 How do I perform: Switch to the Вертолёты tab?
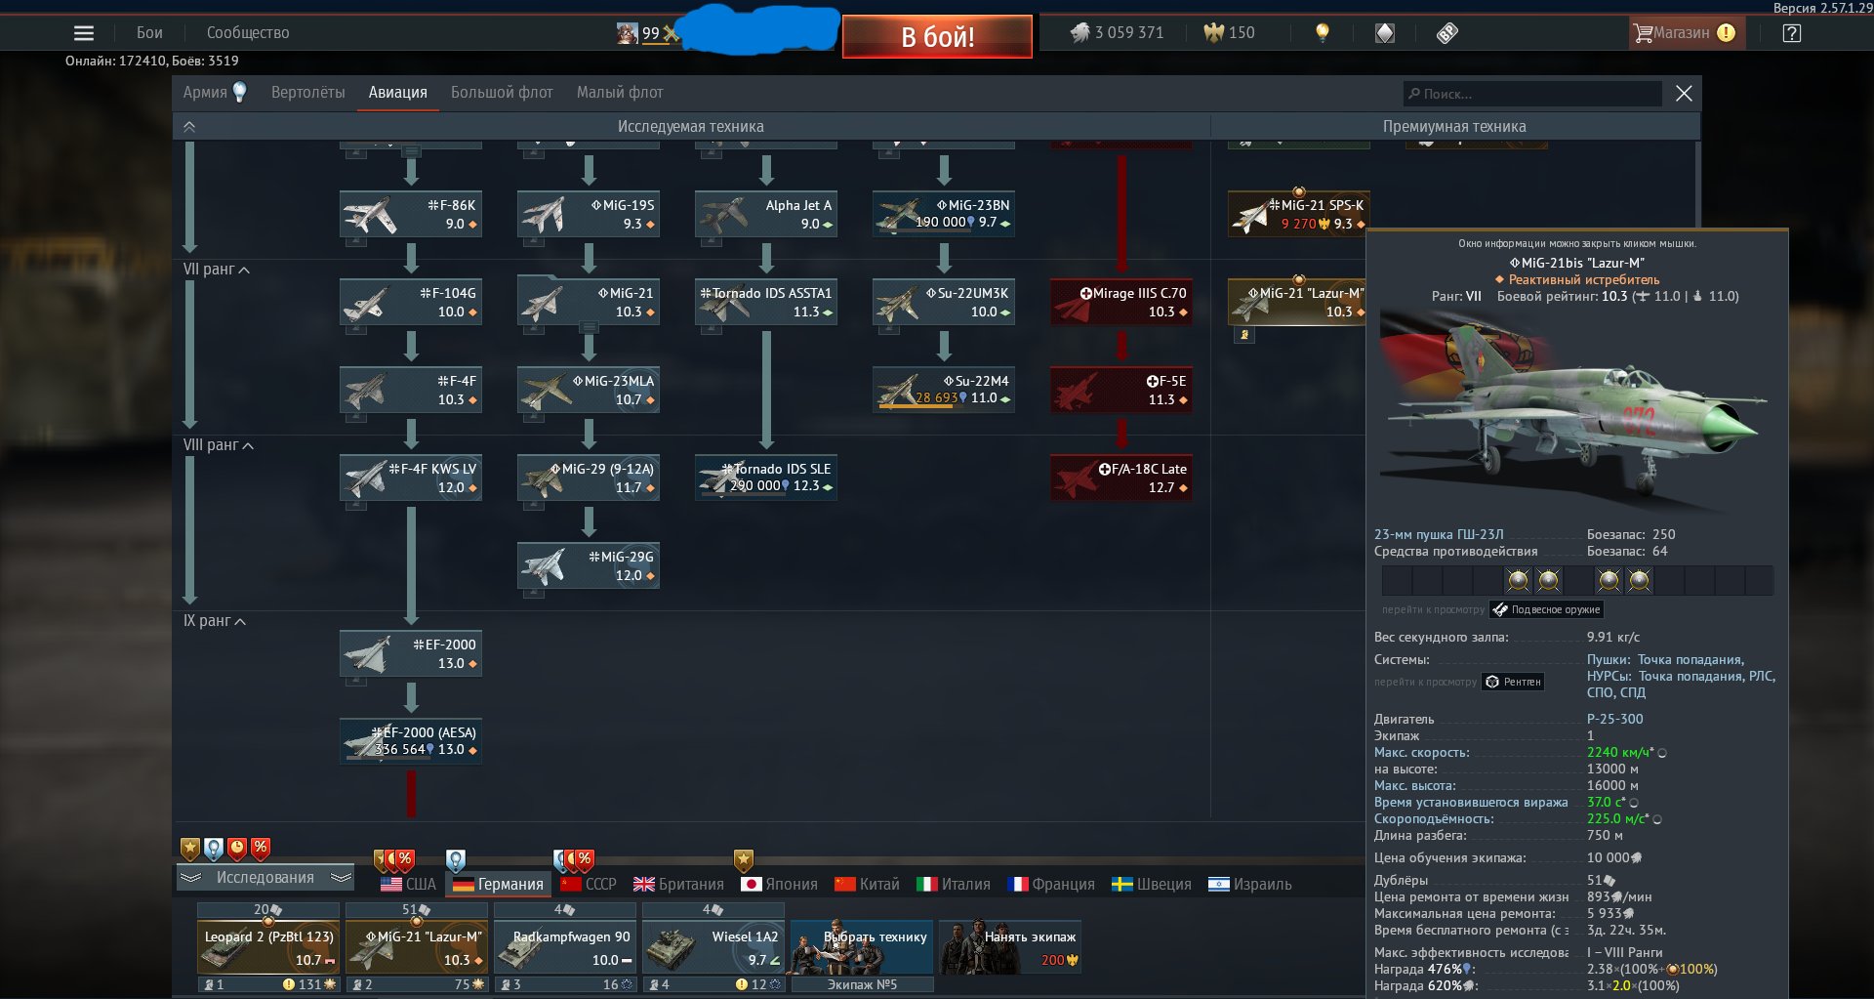(308, 93)
